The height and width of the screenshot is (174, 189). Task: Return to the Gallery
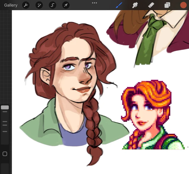[11, 5]
